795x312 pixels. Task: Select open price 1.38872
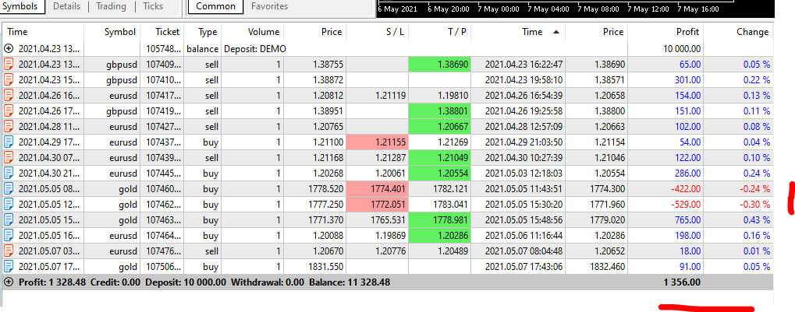click(x=328, y=80)
